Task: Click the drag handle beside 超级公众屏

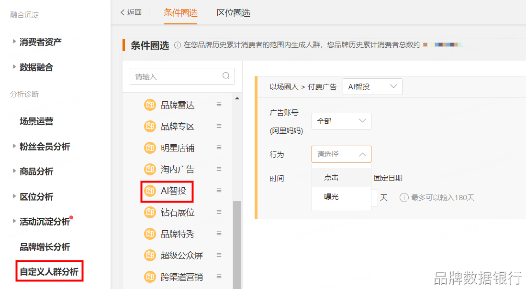Action: [x=219, y=255]
